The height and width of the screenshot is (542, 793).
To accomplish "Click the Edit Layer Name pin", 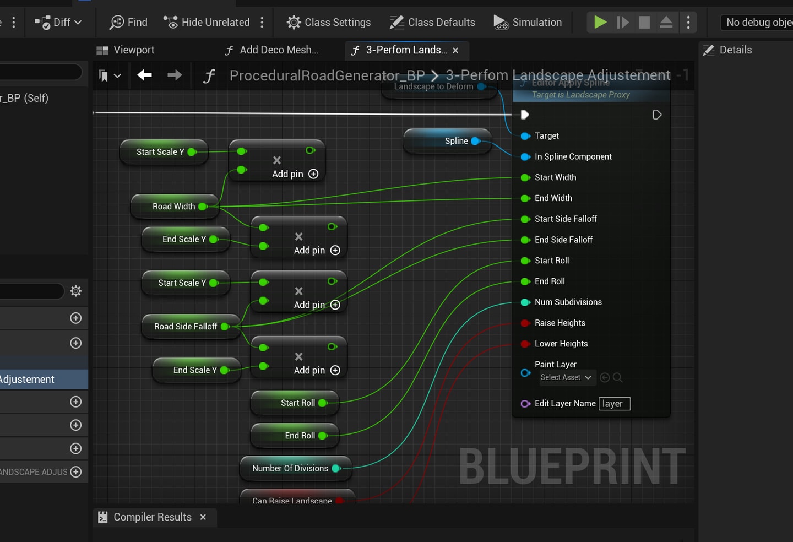I will point(525,404).
